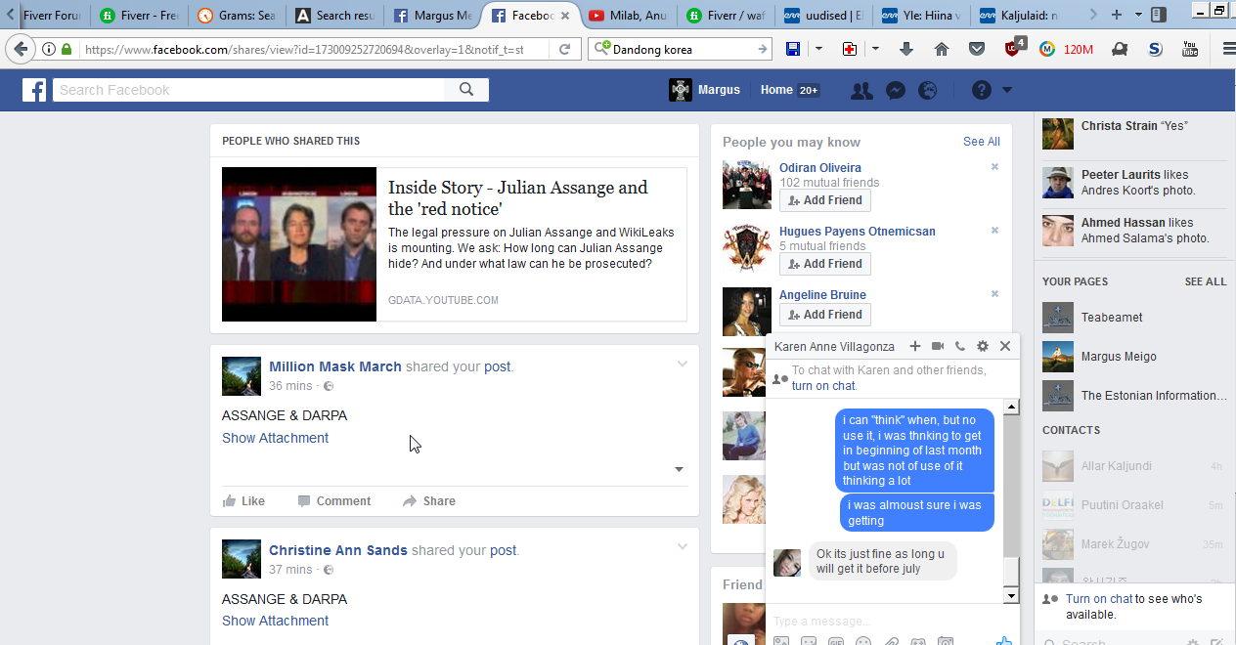Click the blue S extension icon

coord(1155,49)
